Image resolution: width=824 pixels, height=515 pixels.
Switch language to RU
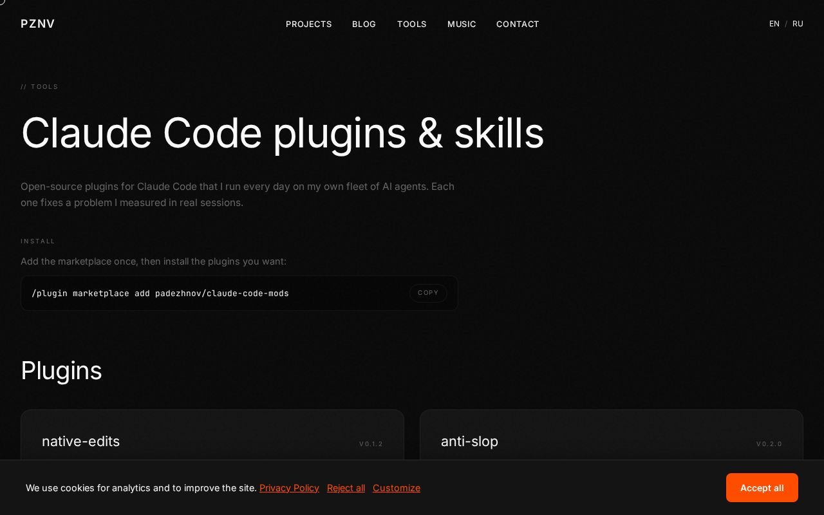click(x=798, y=24)
